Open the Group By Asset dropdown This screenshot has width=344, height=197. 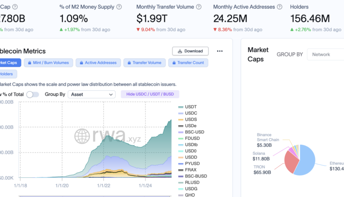pos(91,94)
